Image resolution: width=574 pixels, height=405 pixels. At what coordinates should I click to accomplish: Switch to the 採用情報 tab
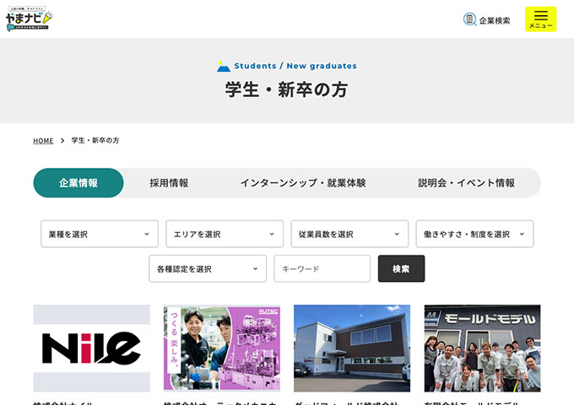169,183
